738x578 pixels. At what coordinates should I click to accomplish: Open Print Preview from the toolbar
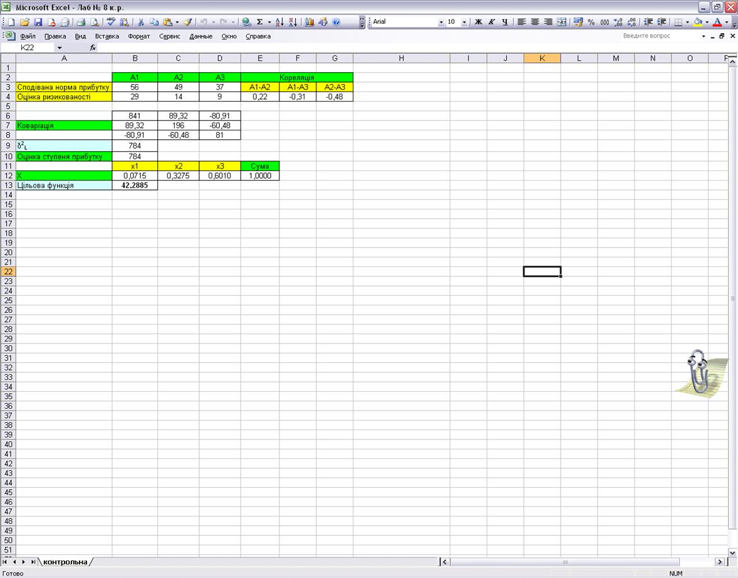pyautogui.click(x=95, y=22)
